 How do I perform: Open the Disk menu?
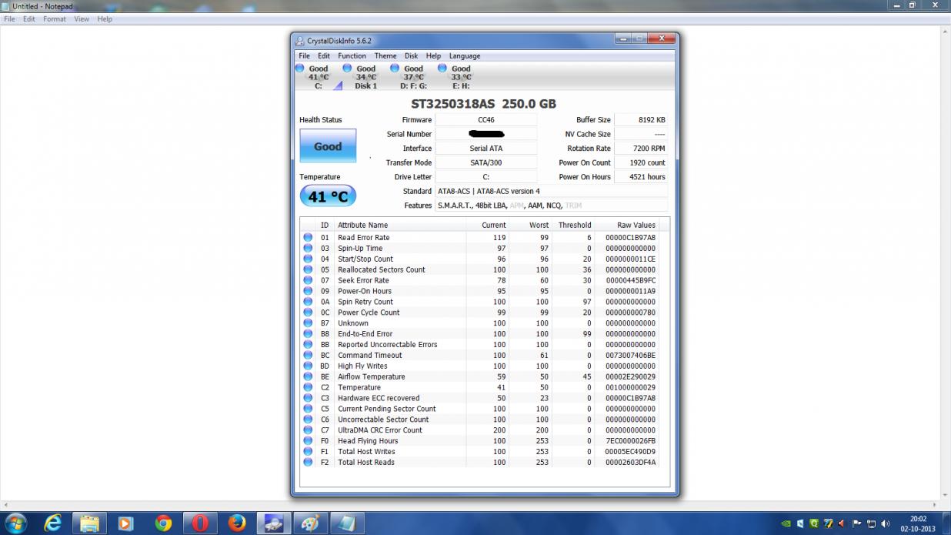[412, 56]
